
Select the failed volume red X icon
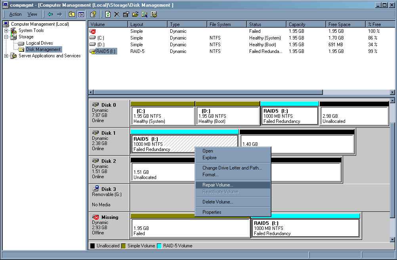[x=93, y=31]
